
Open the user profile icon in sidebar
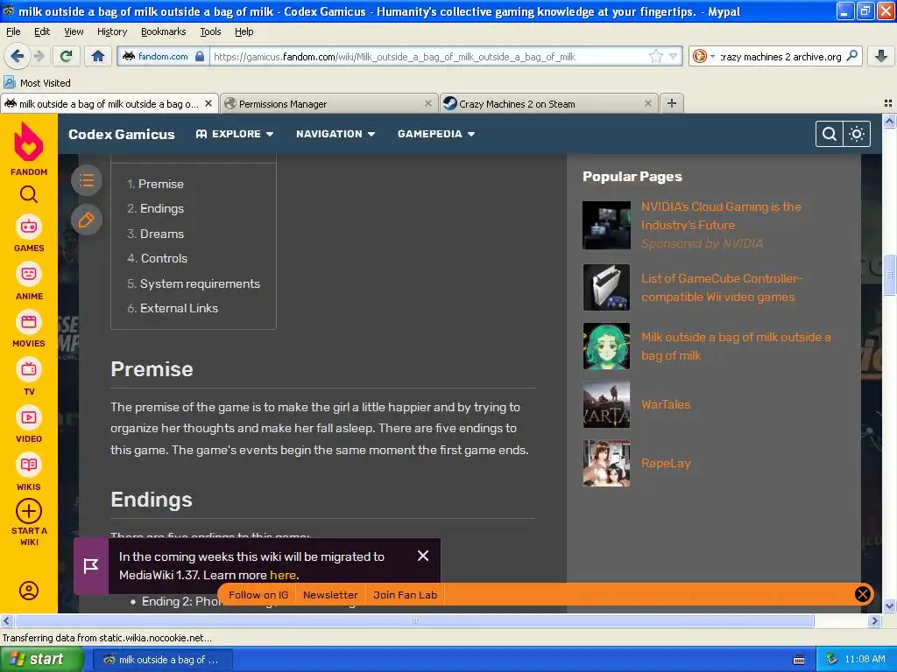click(29, 591)
